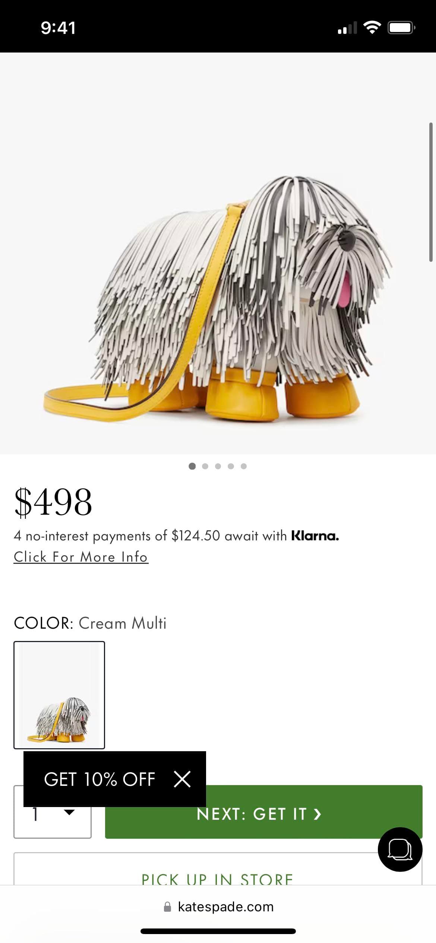Open the live chat bubble icon
436x943 pixels.
click(400, 849)
